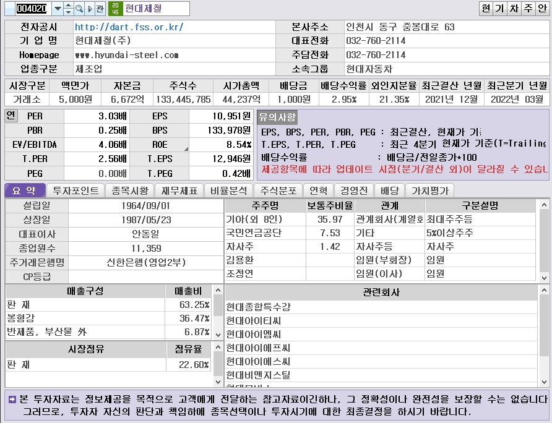Open the 종목시황 tab
This screenshot has width=552, height=423.
(130, 190)
